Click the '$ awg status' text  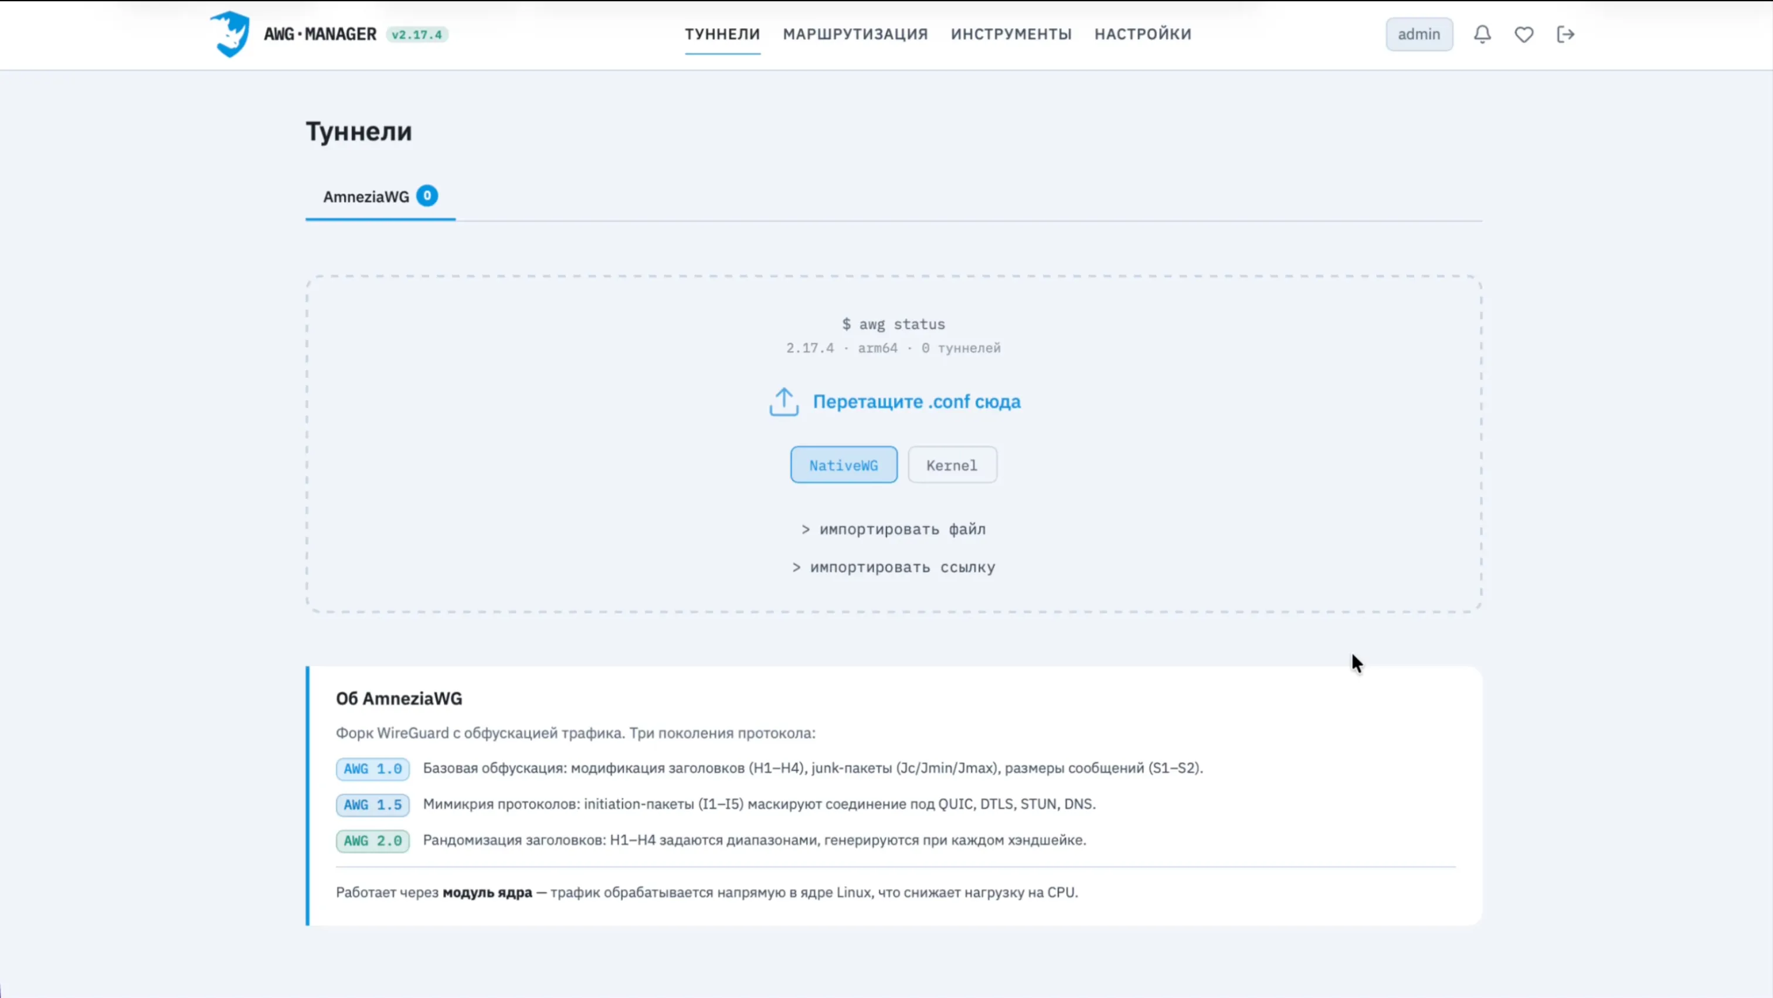pos(894,324)
